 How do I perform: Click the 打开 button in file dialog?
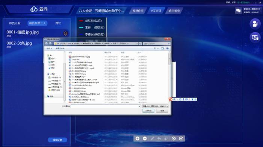point(148,111)
